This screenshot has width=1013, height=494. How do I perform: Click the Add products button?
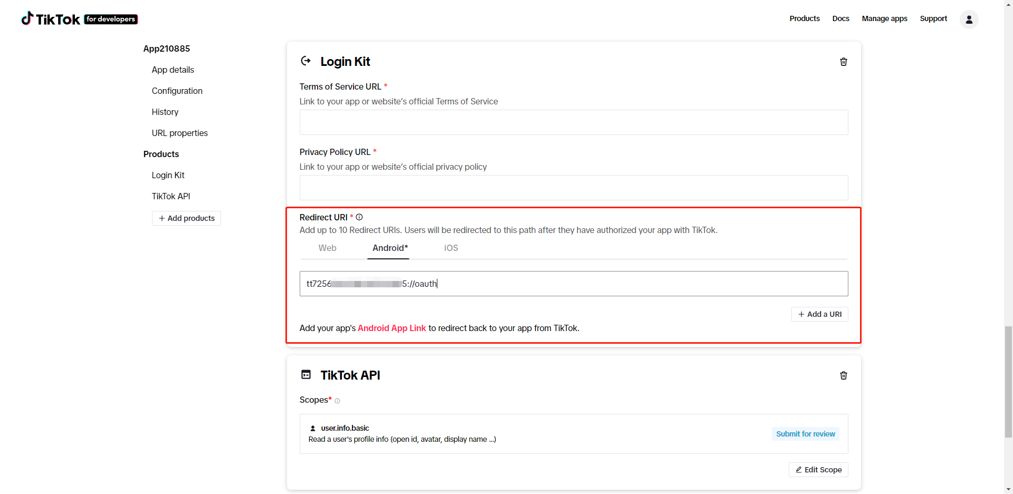click(x=187, y=218)
